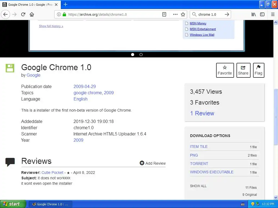Click the English language link
Image resolution: width=278 pixels, height=208 pixels.
80,99
